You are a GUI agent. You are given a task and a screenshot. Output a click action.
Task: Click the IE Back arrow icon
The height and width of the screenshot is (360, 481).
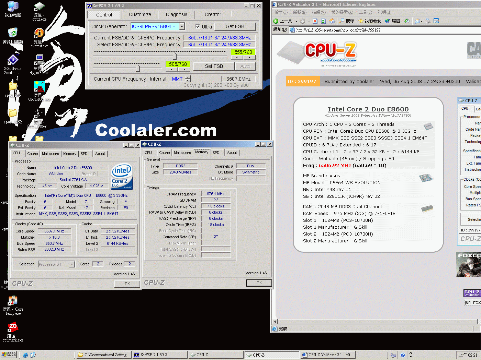pos(276,21)
